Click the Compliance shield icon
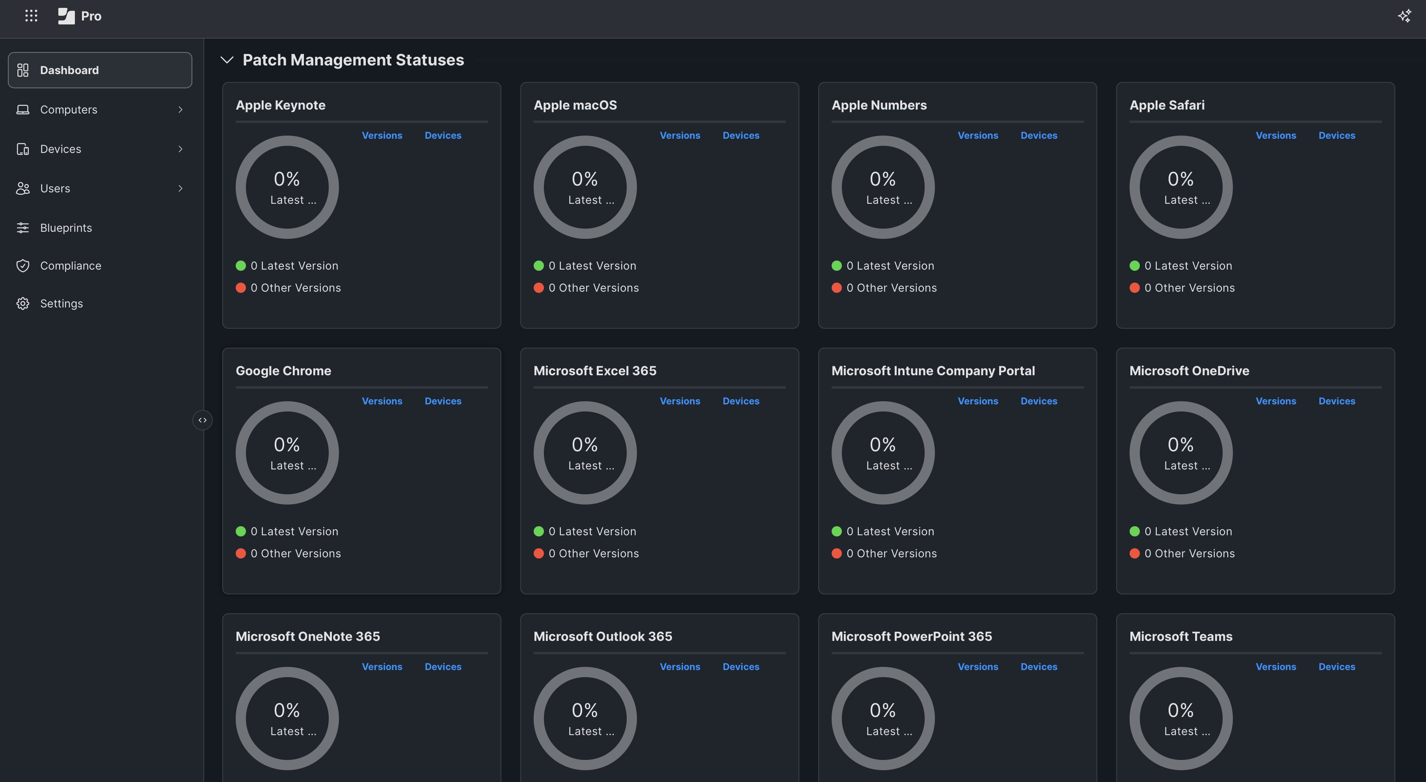The width and height of the screenshot is (1426, 782). click(23, 266)
